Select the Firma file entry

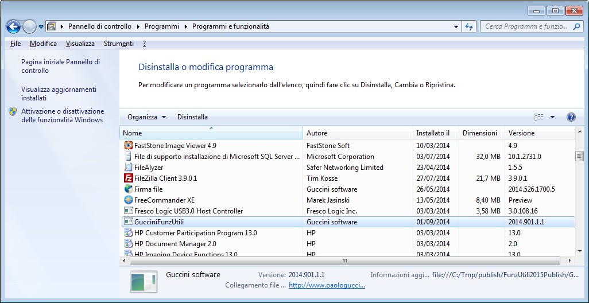347,189
